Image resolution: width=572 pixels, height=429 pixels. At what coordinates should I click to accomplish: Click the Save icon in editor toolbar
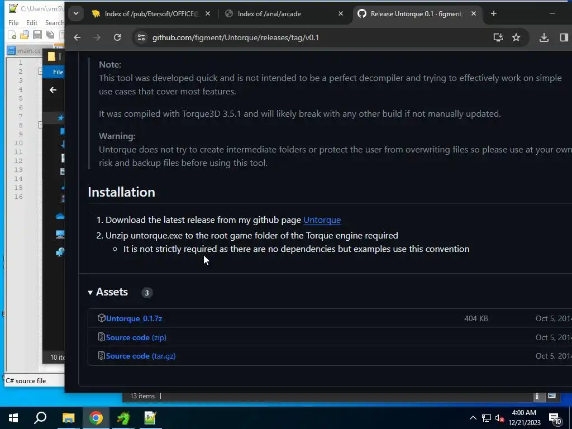tap(37, 35)
